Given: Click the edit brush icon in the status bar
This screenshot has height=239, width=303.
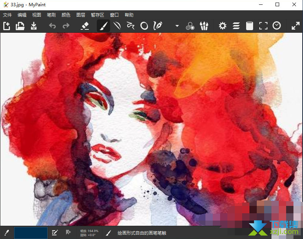Looking at the screenshot, I should 55,232.
